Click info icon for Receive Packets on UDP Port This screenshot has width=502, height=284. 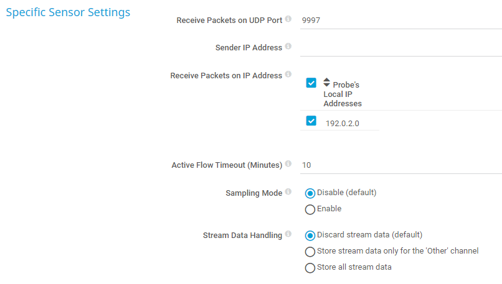tap(288, 19)
